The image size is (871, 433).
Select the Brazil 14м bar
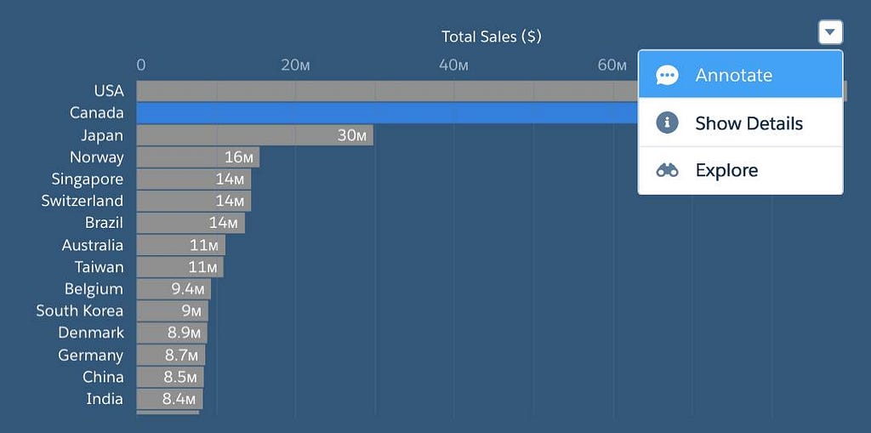click(x=191, y=223)
